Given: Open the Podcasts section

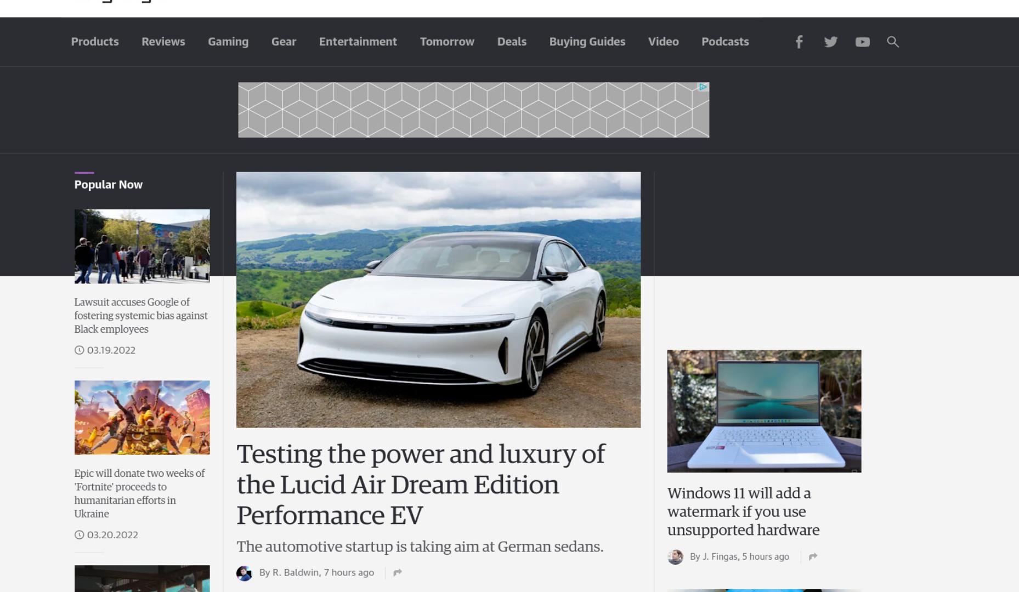Looking at the screenshot, I should (725, 42).
